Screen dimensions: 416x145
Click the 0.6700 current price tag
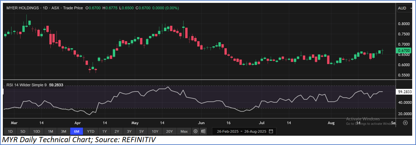403,50
